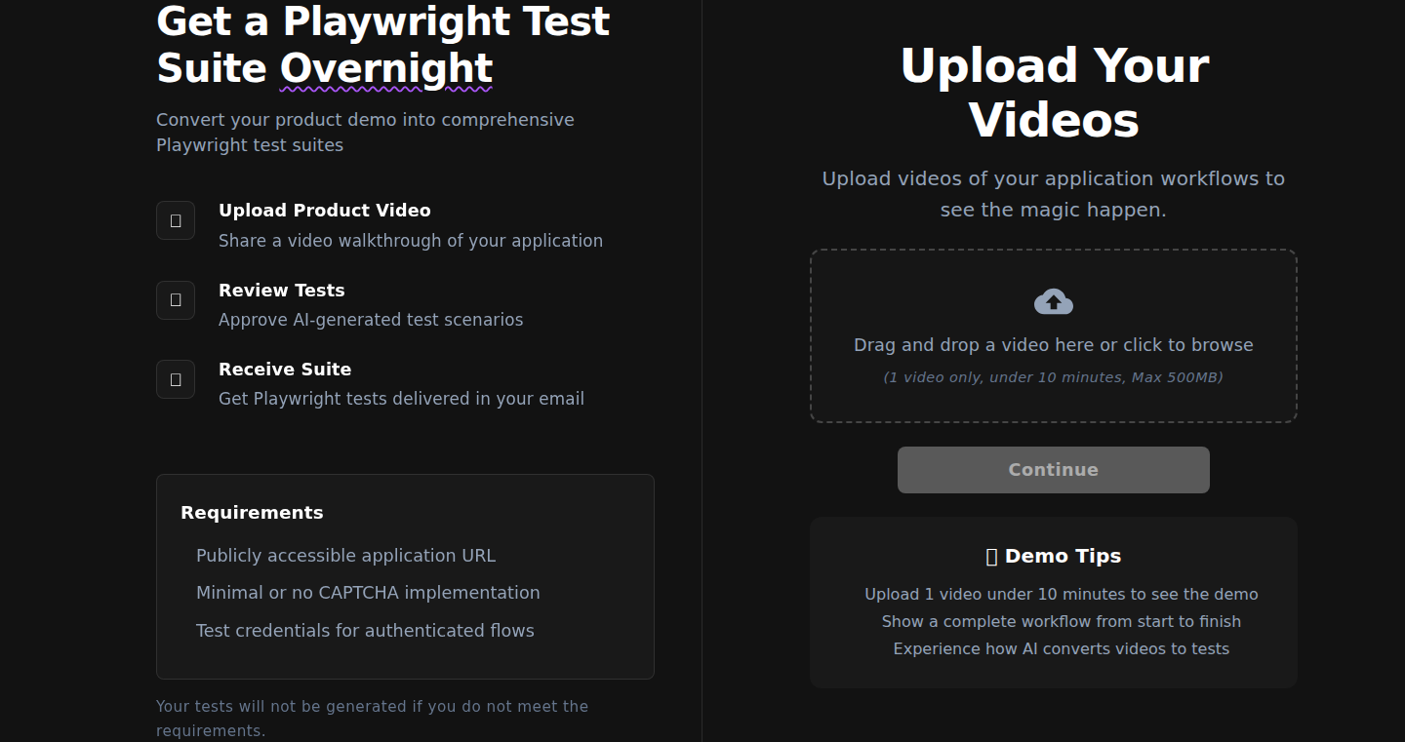Screen dimensions: 1405x742
Task: Click the 'Your tests will not be generated' notice
Action: [373, 719]
